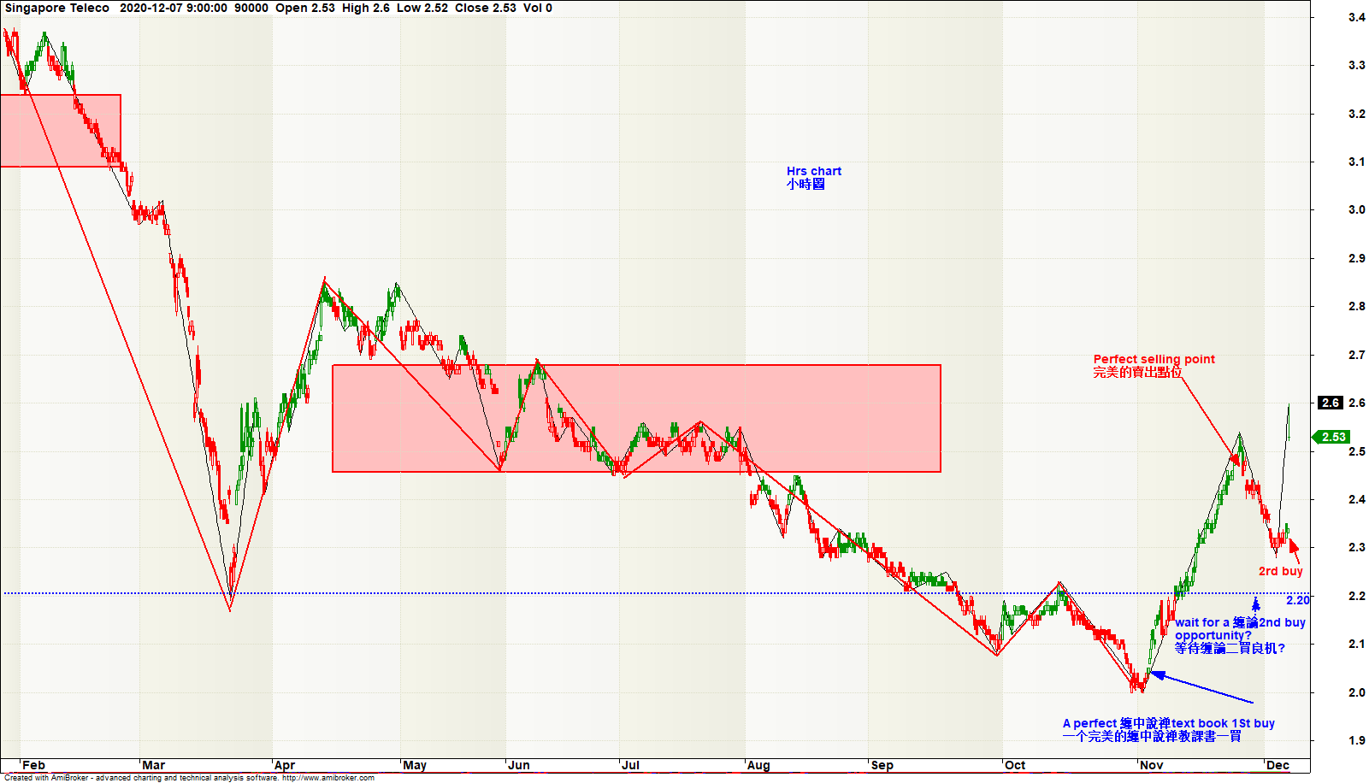Select the 2020-12-07 9:00:00 date stamp

(174, 8)
